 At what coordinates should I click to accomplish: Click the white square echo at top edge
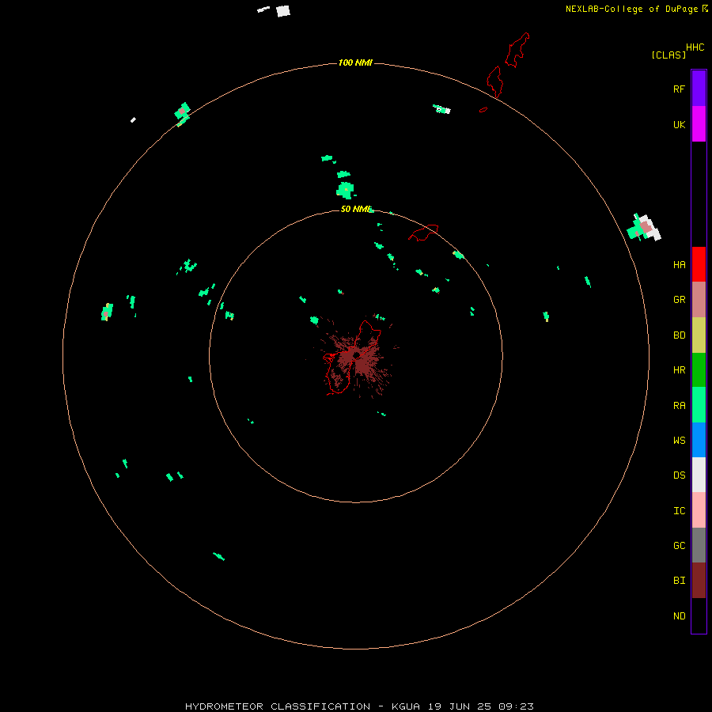(x=283, y=11)
